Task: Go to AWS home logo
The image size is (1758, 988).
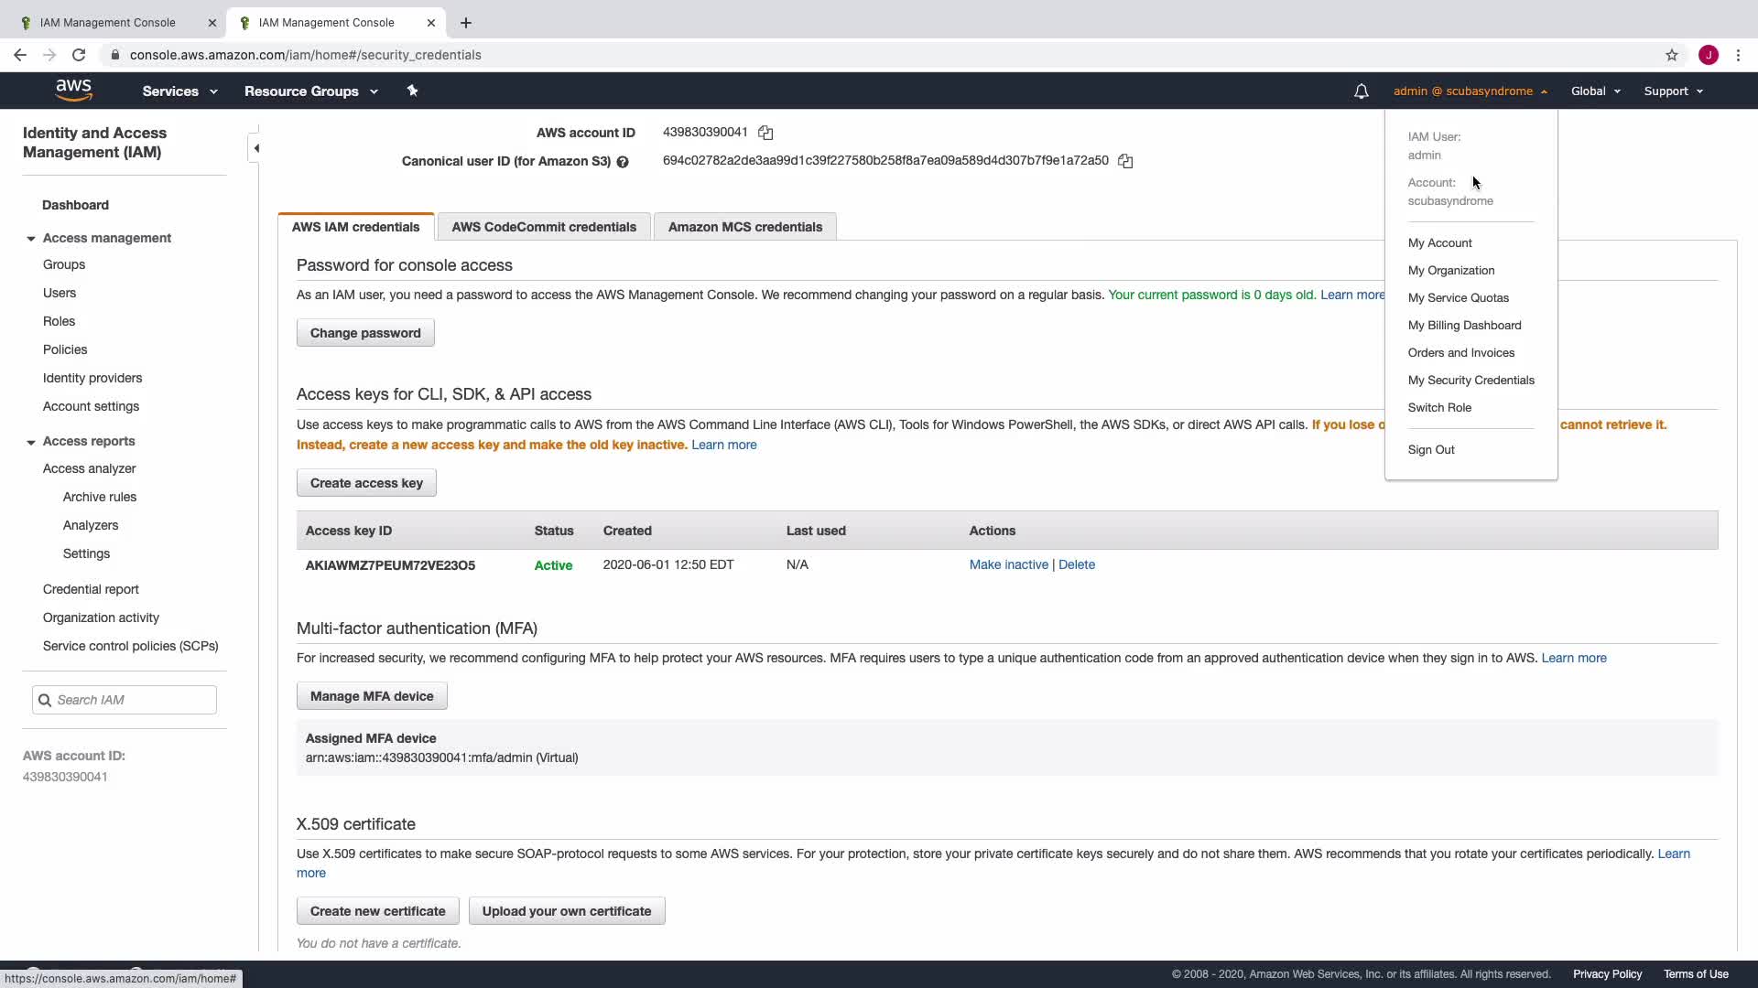Action: point(73,91)
